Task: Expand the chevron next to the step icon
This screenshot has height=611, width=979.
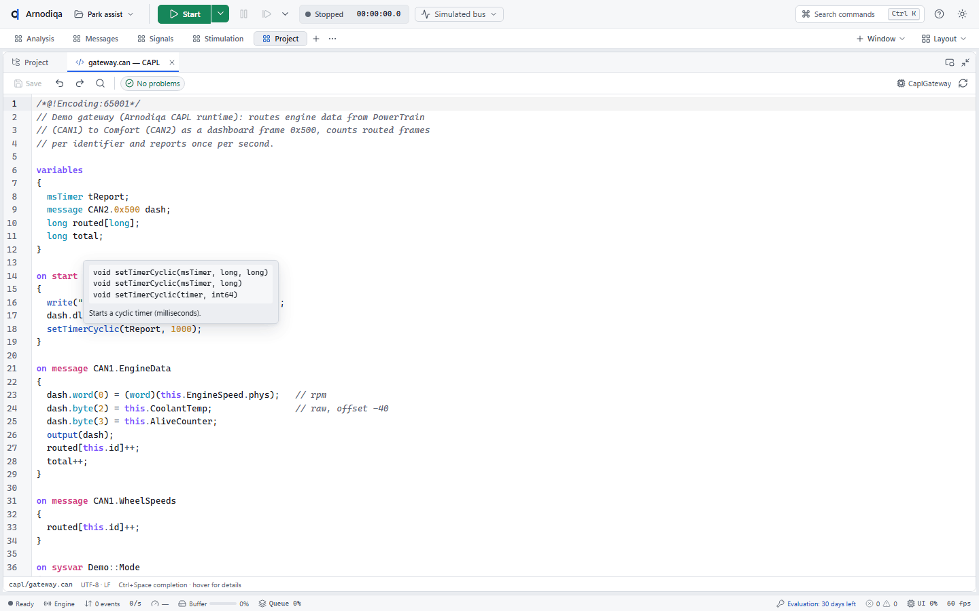Action: [286, 14]
